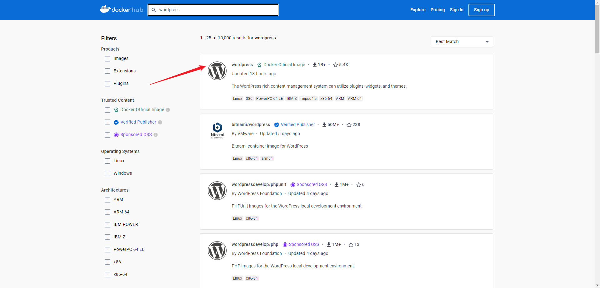
Task: Click the star icon next to 5.4K
Action: click(336, 65)
